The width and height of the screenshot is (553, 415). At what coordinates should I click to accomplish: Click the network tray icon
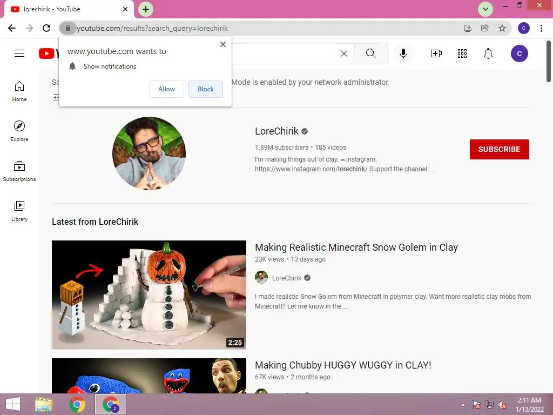489,405
